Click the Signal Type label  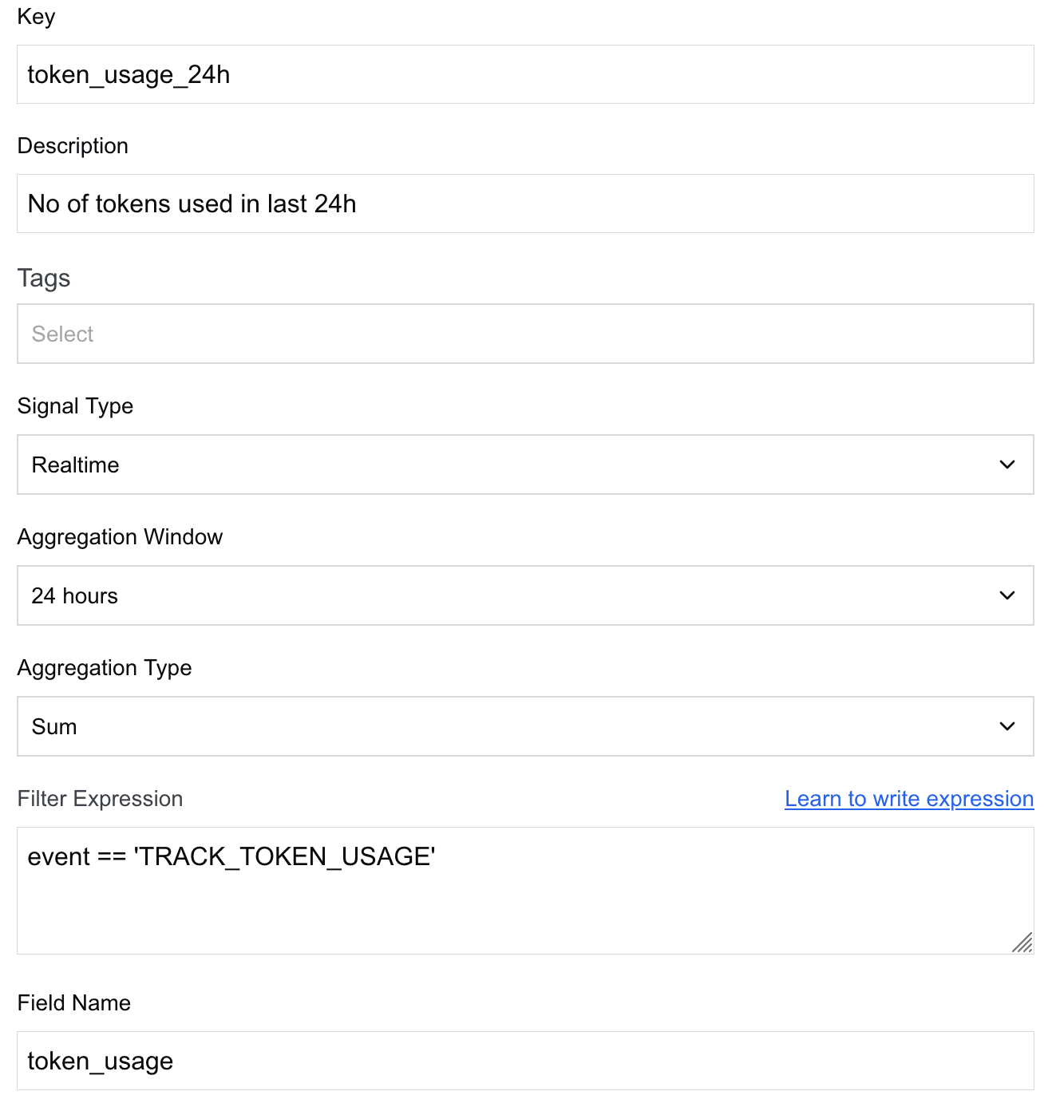[75, 406]
